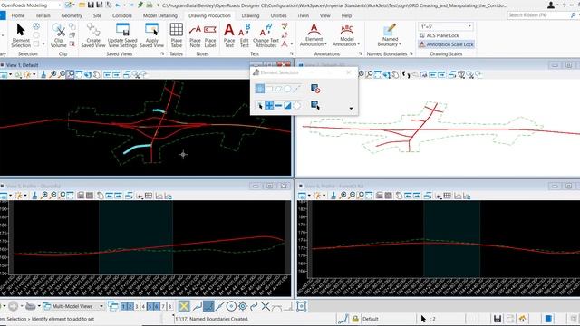Expand Element Selection extended settings arrow
Image resolution: width=580 pixels, height=326 pixels.
coord(351,109)
